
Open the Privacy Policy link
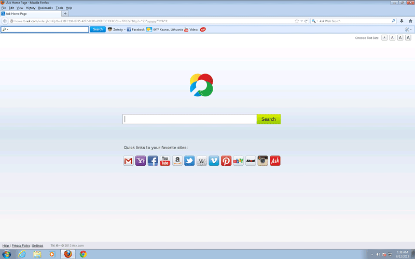(x=21, y=246)
